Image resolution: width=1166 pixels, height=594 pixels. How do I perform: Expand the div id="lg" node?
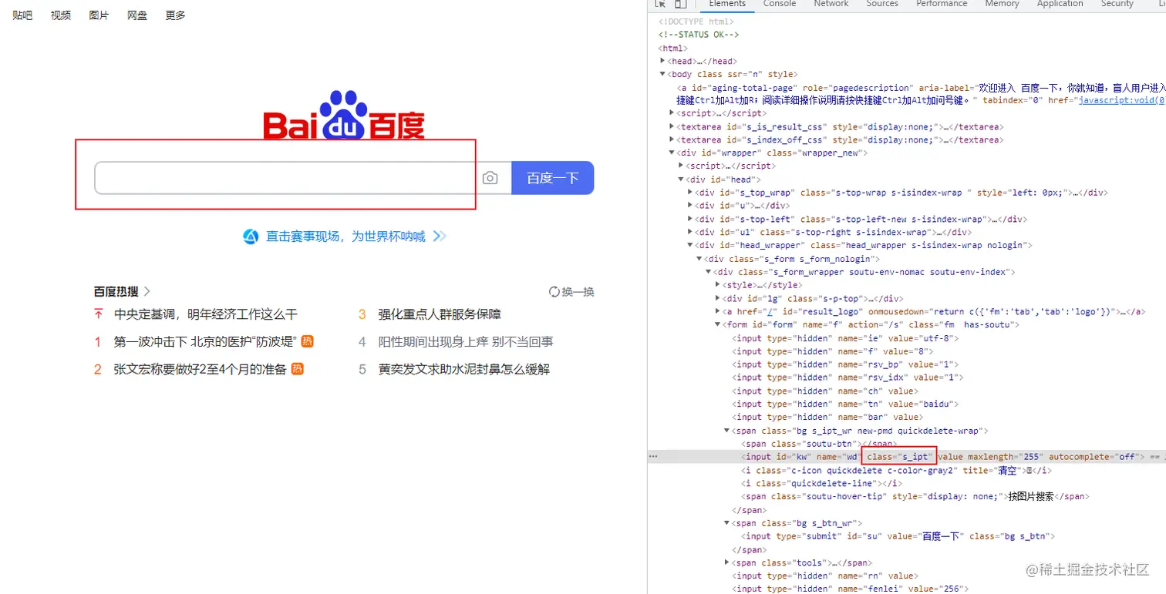(x=718, y=297)
